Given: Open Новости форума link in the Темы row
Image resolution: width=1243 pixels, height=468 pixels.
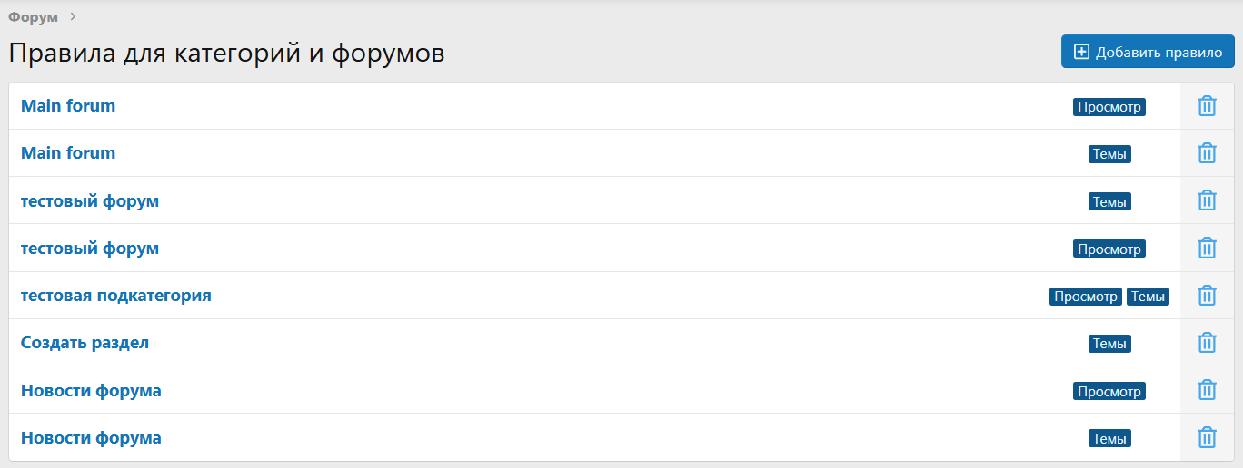Looking at the screenshot, I should [x=91, y=437].
